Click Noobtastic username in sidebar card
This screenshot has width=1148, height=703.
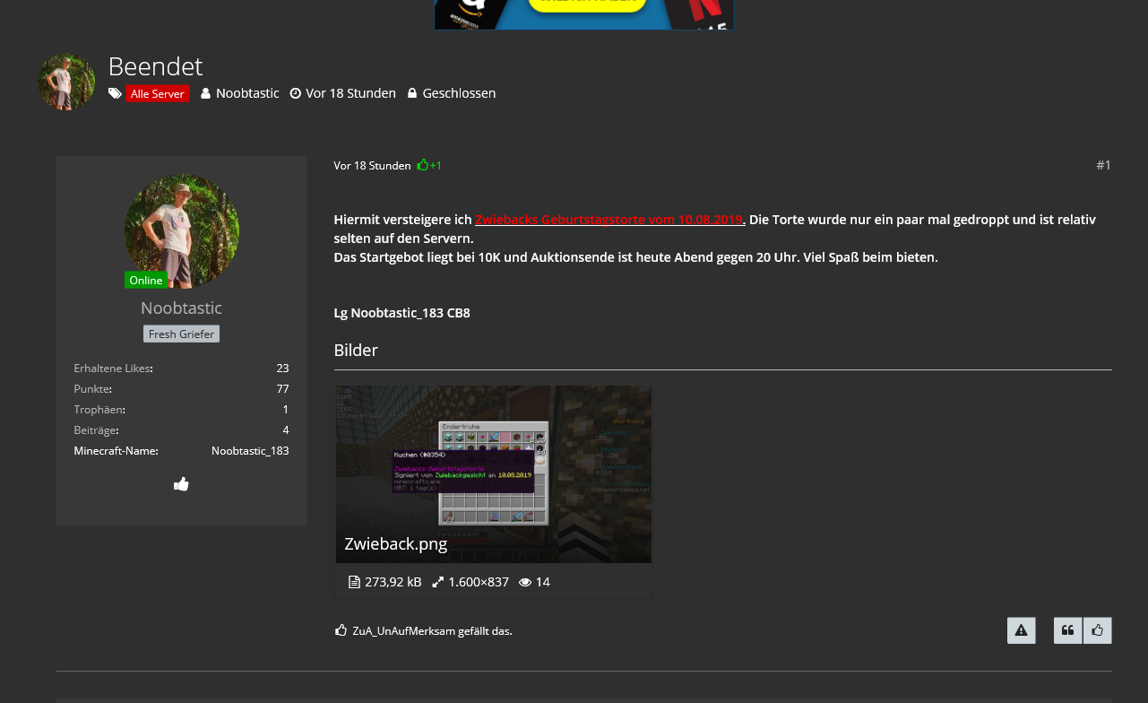181,308
